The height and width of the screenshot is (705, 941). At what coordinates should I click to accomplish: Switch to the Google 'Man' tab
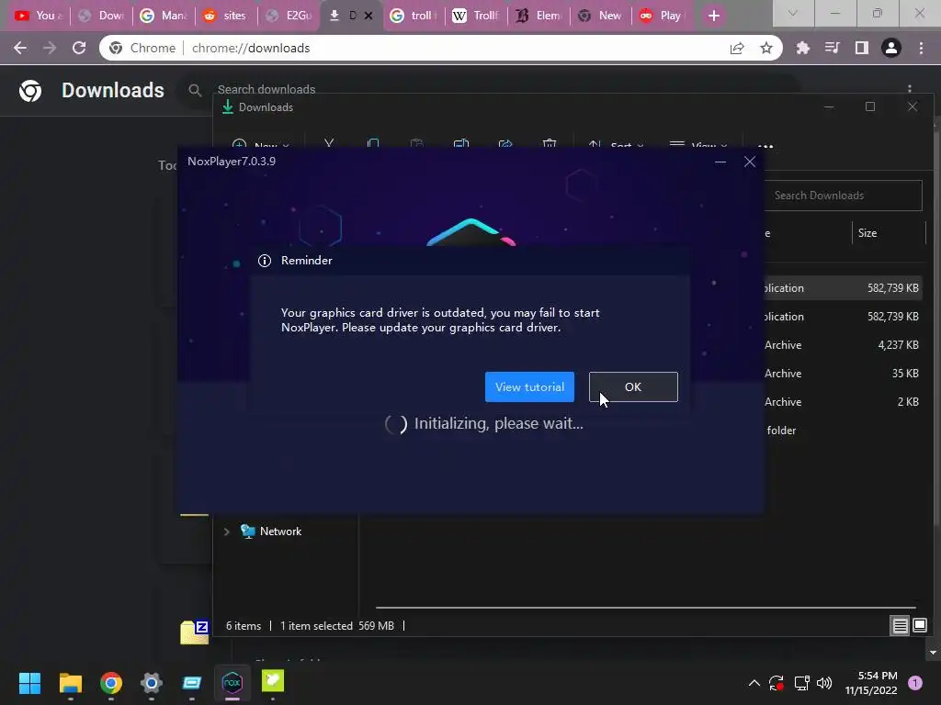163,16
